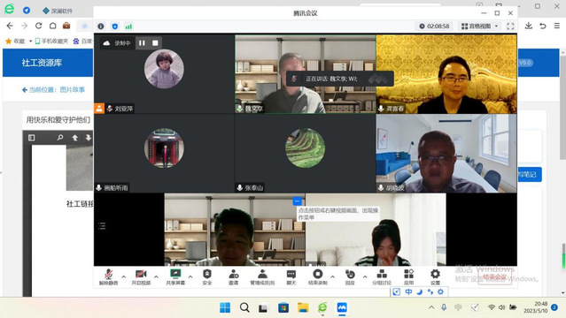Image resolution: width=566 pixels, height=318 pixels.
Task: Click the 邀请 invite icon
Action: pyautogui.click(x=234, y=277)
